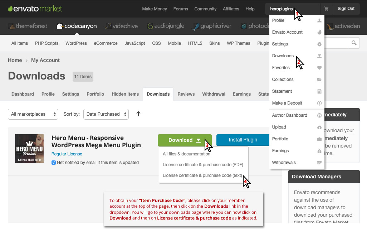The width and height of the screenshot is (367, 241).
Task: Click the sort direction arrow icon
Action: coord(138,114)
